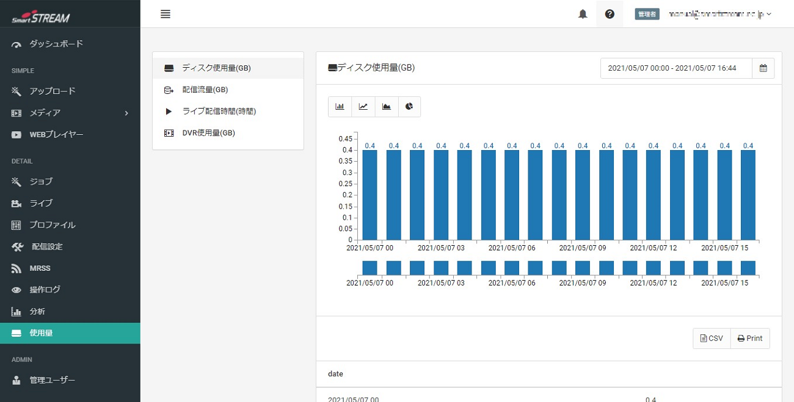Select ライブ配信時間(時間) usage item
794x402 pixels.
coord(219,111)
